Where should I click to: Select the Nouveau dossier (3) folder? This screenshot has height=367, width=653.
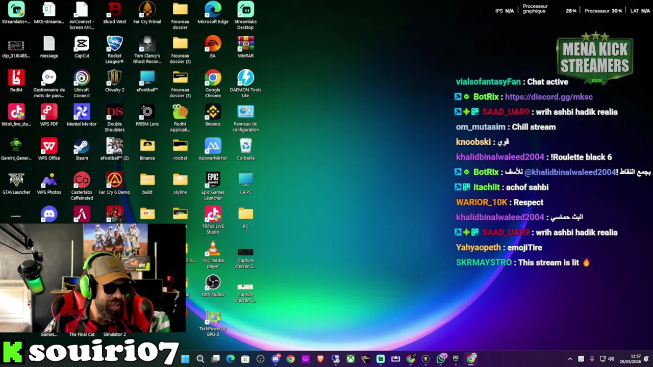tap(180, 84)
